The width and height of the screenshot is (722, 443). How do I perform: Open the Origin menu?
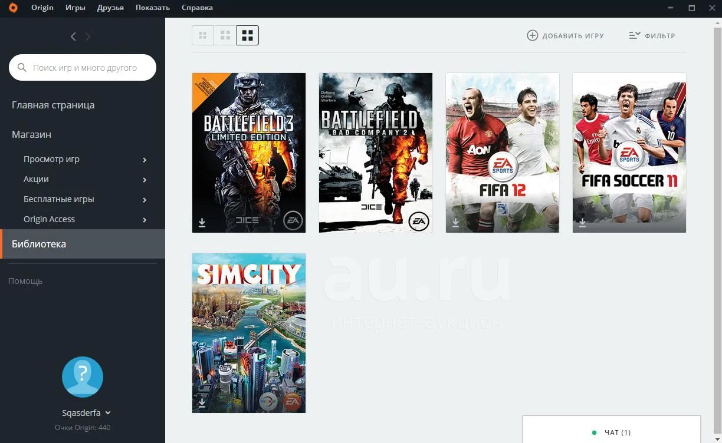click(x=42, y=8)
